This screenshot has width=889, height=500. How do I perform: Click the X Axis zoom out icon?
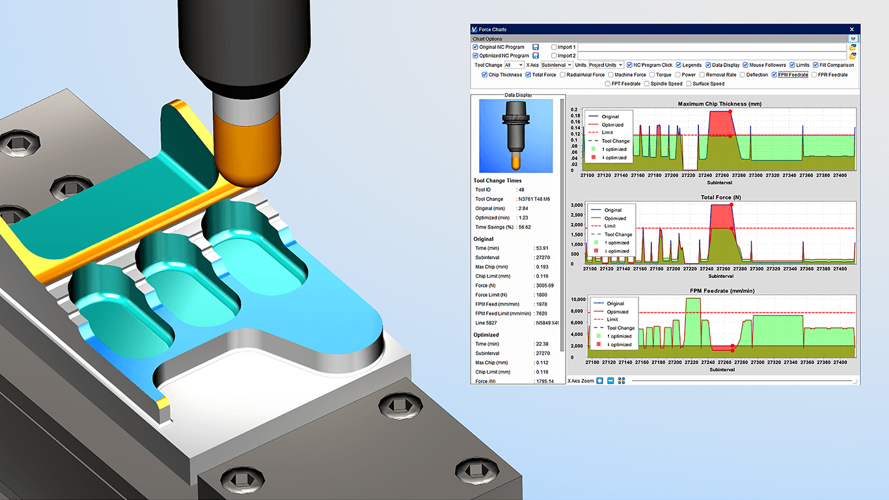click(610, 380)
